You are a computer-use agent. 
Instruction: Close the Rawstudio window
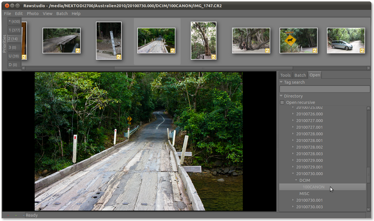pos(7,6)
